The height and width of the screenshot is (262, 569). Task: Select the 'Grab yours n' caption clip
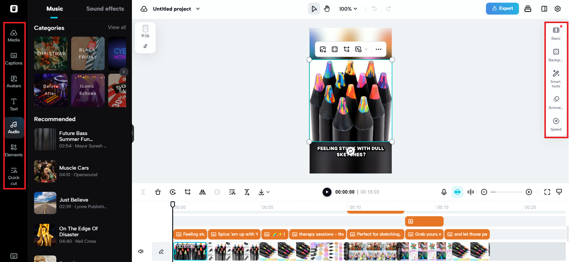pos(424,234)
